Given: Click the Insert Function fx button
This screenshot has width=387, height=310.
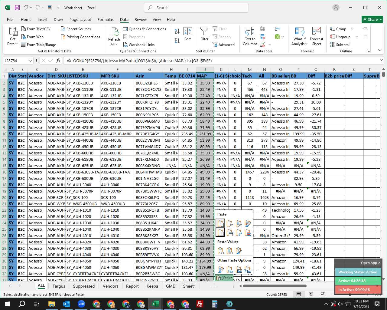Looking at the screenshot, I should [x=58, y=61].
